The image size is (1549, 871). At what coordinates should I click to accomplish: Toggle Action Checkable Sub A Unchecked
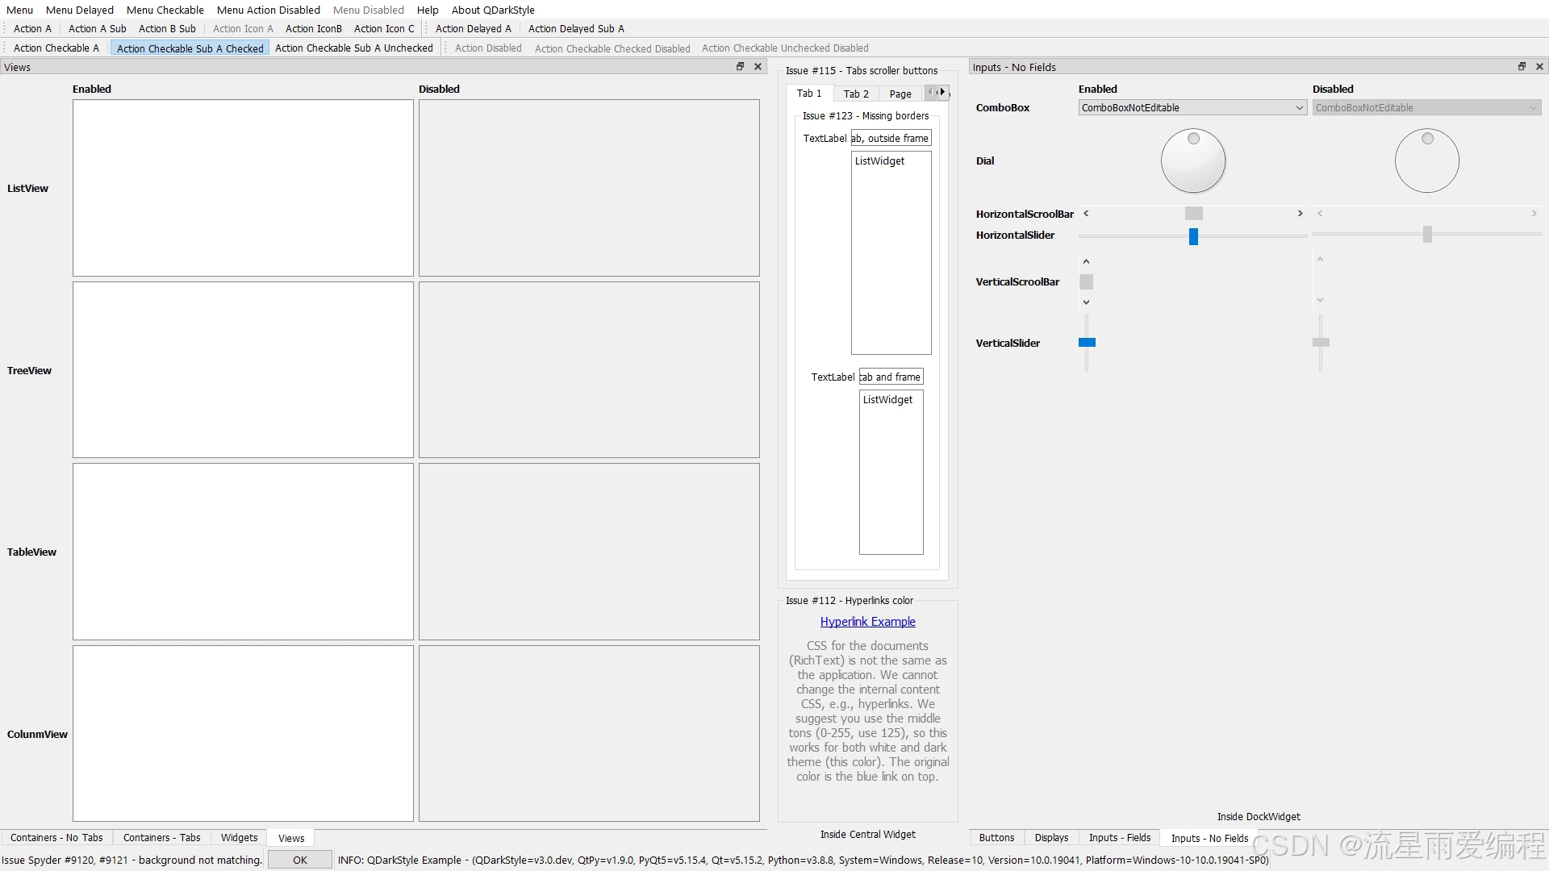(x=353, y=48)
